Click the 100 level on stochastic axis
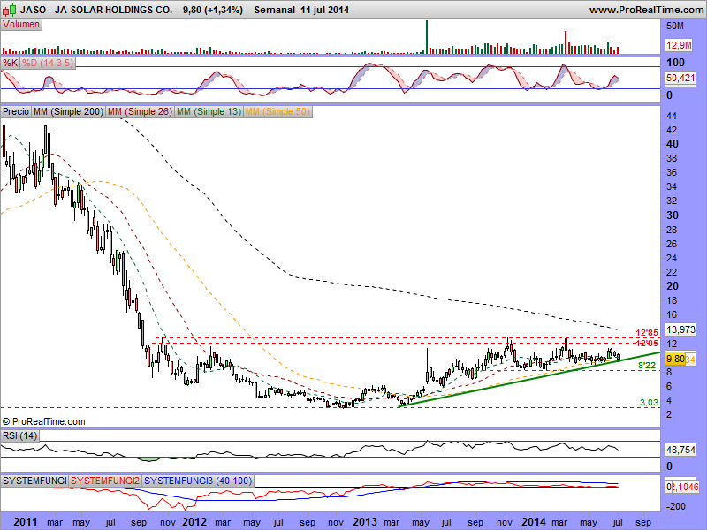The height and width of the screenshot is (530, 707). (675, 63)
